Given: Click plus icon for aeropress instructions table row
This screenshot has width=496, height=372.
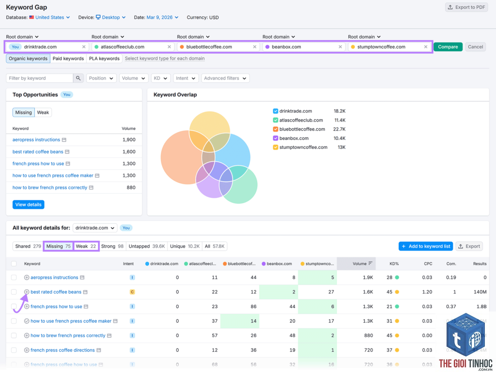Looking at the screenshot, I should (27, 278).
